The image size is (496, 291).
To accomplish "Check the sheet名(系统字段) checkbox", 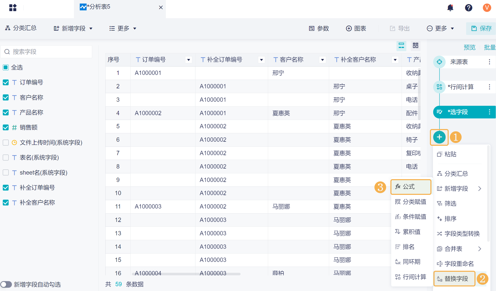I will pyautogui.click(x=6, y=173).
